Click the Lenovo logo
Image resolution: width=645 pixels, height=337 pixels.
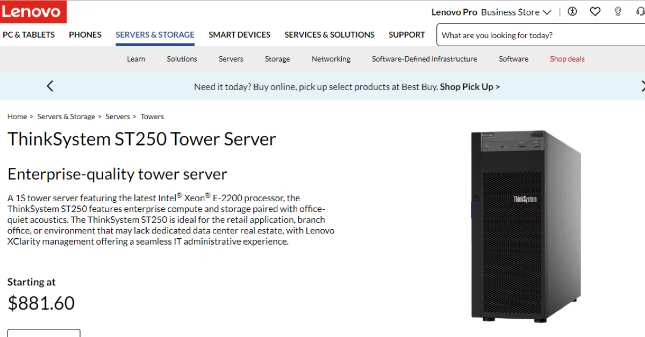(x=33, y=12)
